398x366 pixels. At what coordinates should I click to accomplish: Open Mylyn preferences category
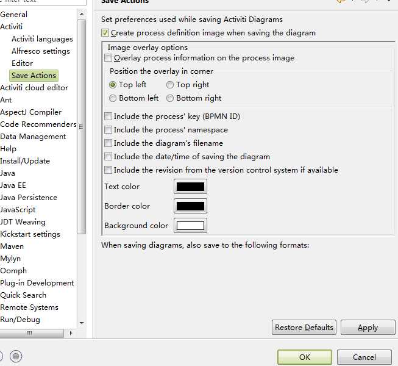(10, 258)
